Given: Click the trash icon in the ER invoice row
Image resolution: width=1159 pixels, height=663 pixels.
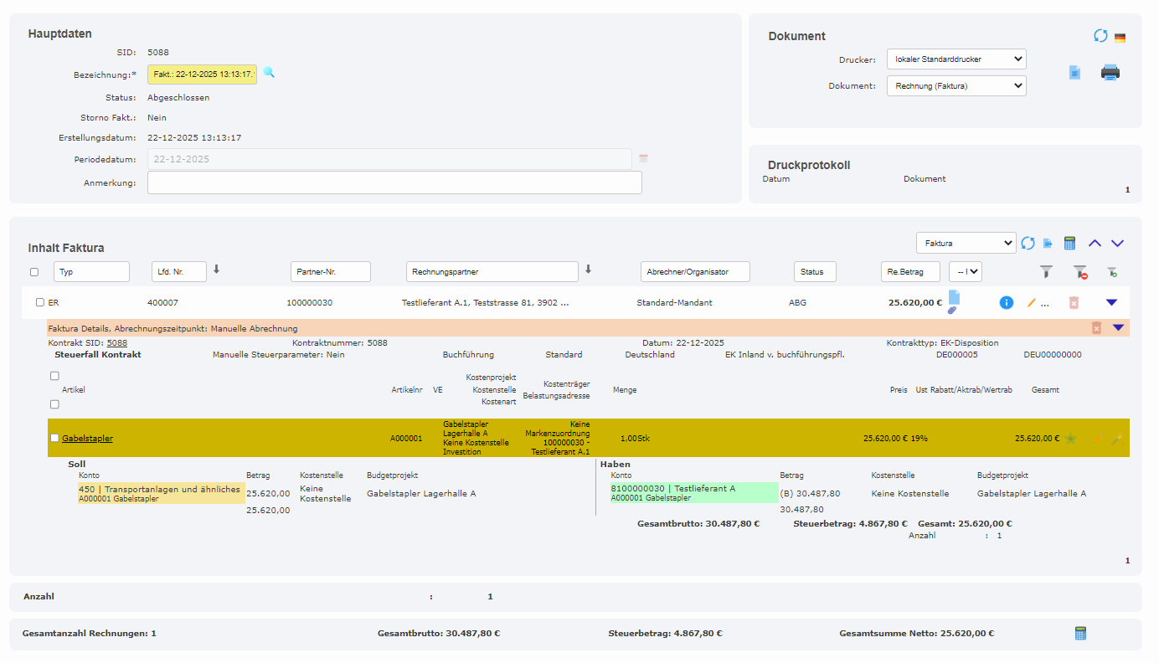Looking at the screenshot, I should [x=1074, y=303].
